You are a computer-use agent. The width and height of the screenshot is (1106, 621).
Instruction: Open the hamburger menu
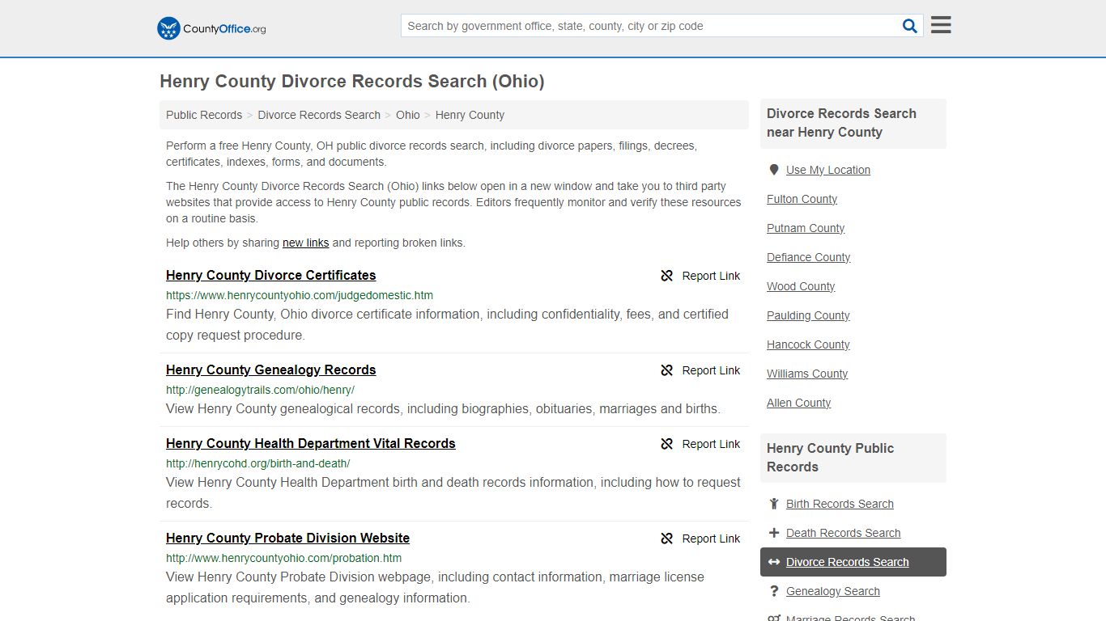(x=941, y=25)
